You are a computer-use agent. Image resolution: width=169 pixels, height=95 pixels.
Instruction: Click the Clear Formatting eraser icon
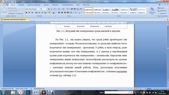[x=55, y=9]
